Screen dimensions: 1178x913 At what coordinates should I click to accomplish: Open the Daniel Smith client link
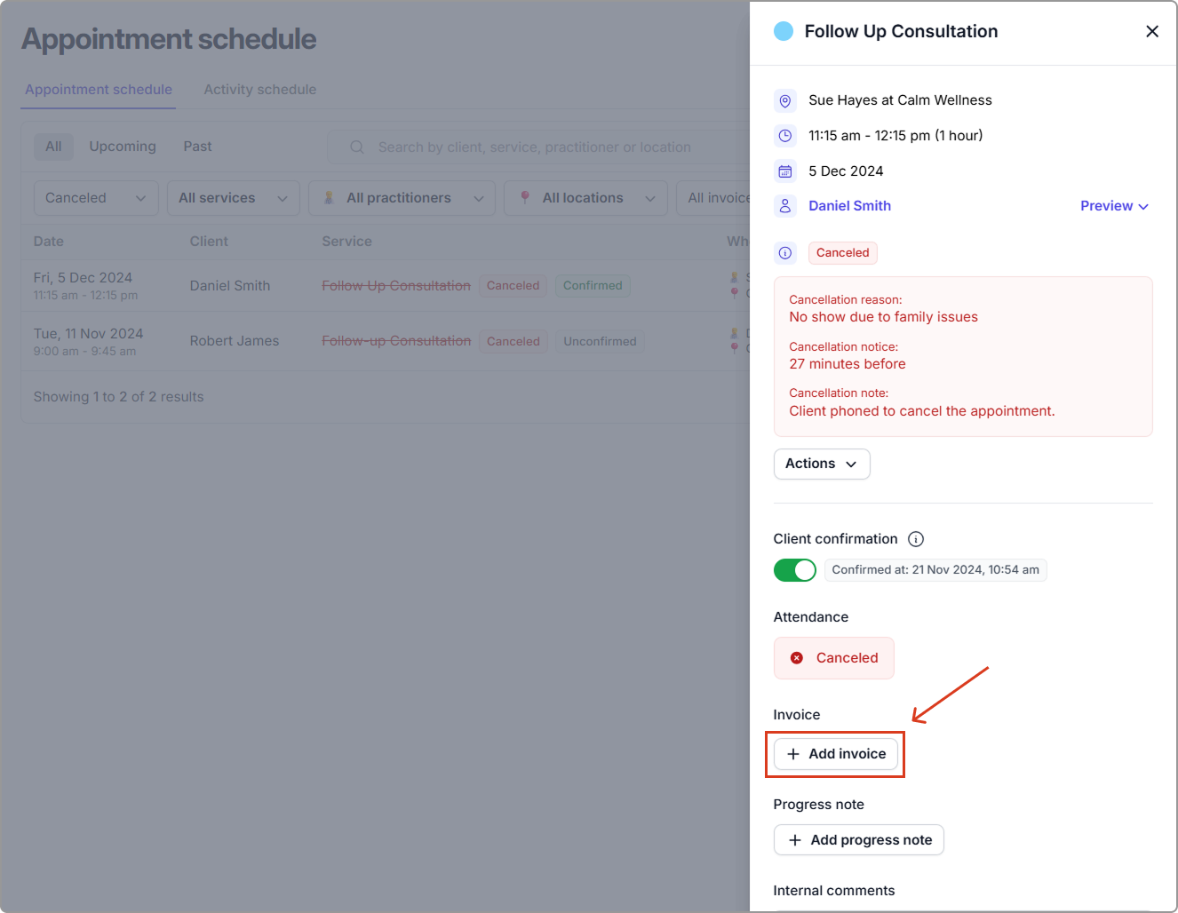849,206
